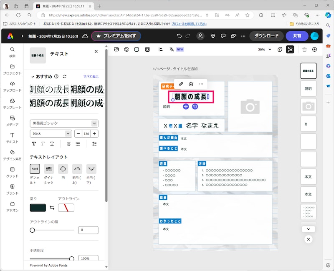Open the テンプレート panel
The image size is (334, 271).
point(12,103)
